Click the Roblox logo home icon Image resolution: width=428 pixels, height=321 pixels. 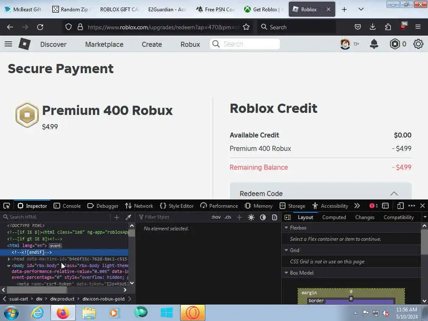(25, 43)
